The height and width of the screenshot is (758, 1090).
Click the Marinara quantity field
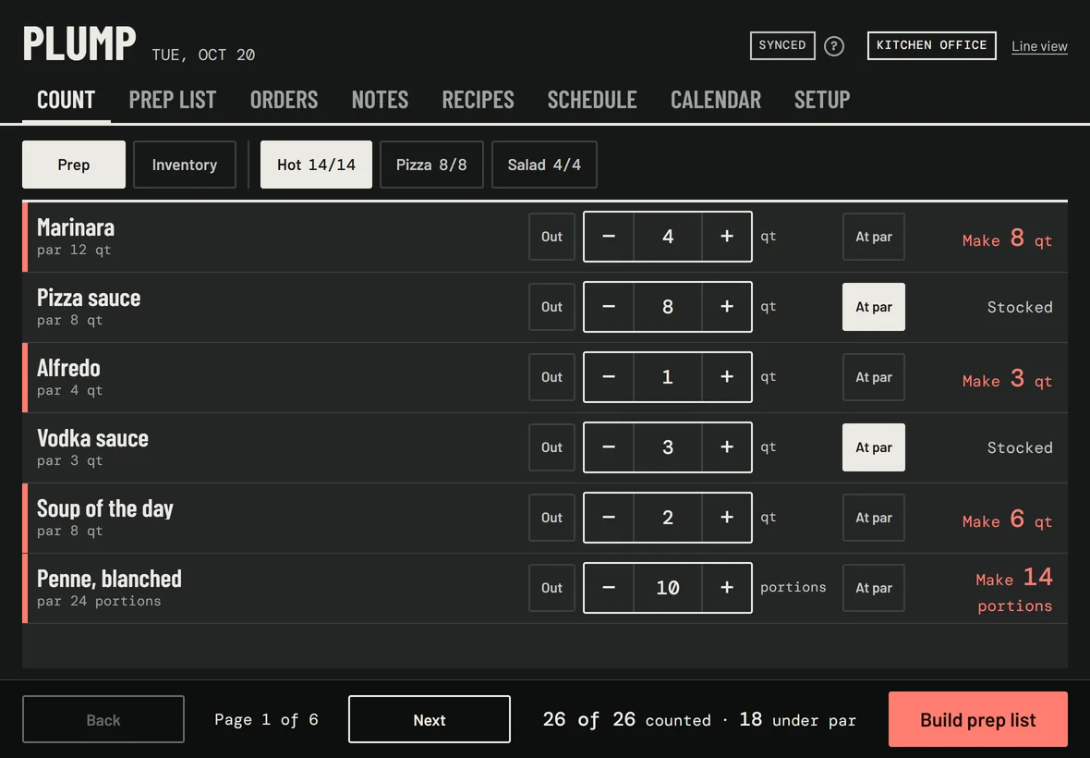(667, 237)
